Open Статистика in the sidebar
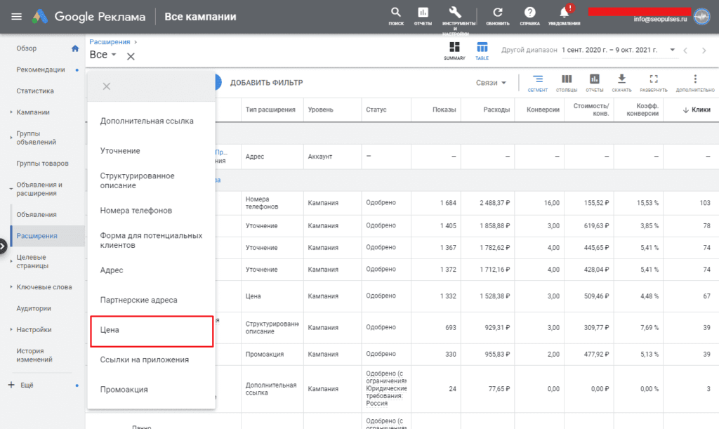Screen dimensions: 719x429 (35, 91)
